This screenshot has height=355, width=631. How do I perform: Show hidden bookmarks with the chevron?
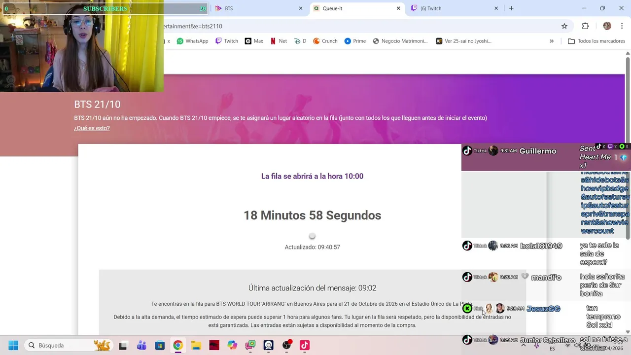click(552, 41)
